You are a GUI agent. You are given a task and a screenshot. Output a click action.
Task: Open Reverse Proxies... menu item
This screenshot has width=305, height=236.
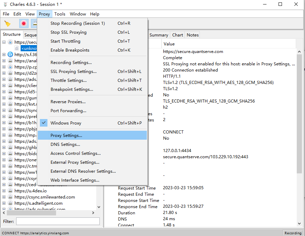[92, 102]
